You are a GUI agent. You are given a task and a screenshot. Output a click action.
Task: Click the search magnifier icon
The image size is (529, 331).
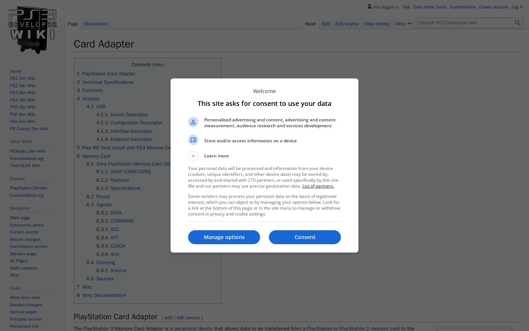pyautogui.click(x=517, y=23)
